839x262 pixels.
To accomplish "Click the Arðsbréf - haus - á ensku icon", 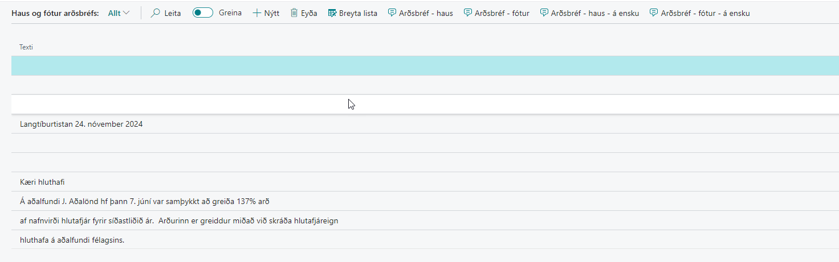I will tap(544, 13).
